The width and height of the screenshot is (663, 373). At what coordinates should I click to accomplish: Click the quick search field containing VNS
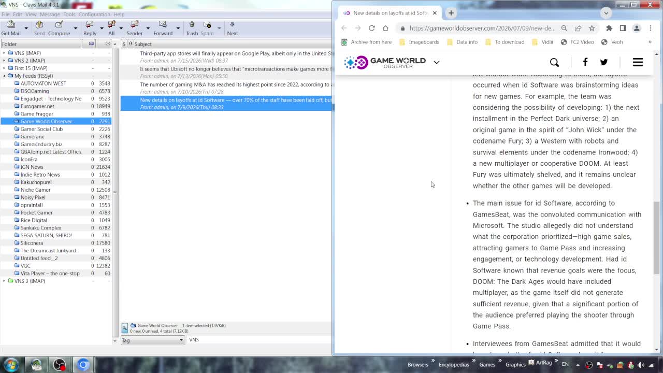click(x=259, y=340)
